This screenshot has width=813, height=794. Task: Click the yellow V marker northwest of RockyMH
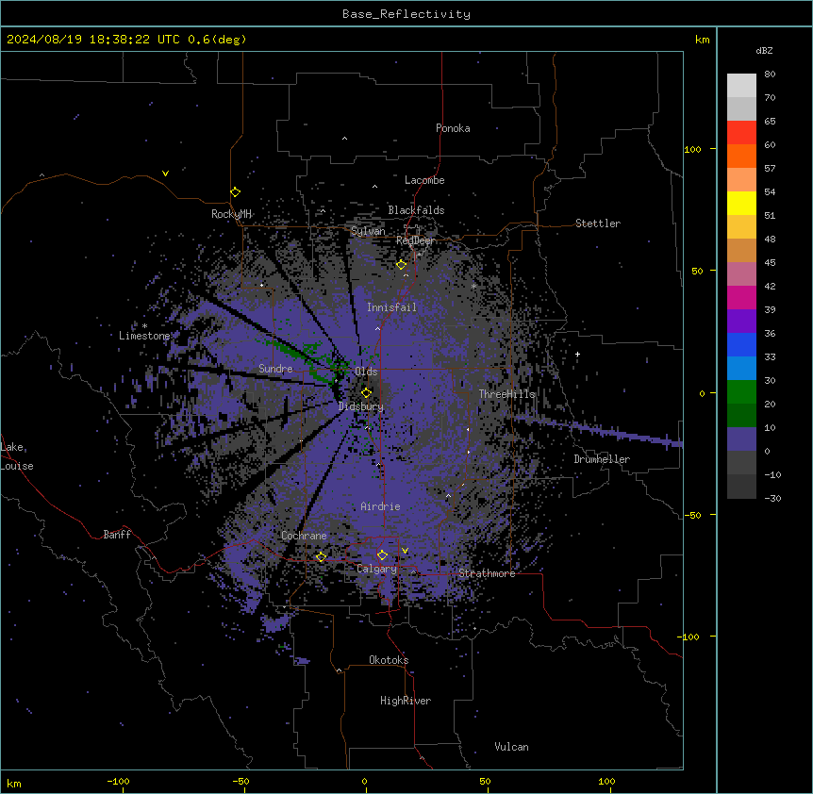[x=165, y=174]
